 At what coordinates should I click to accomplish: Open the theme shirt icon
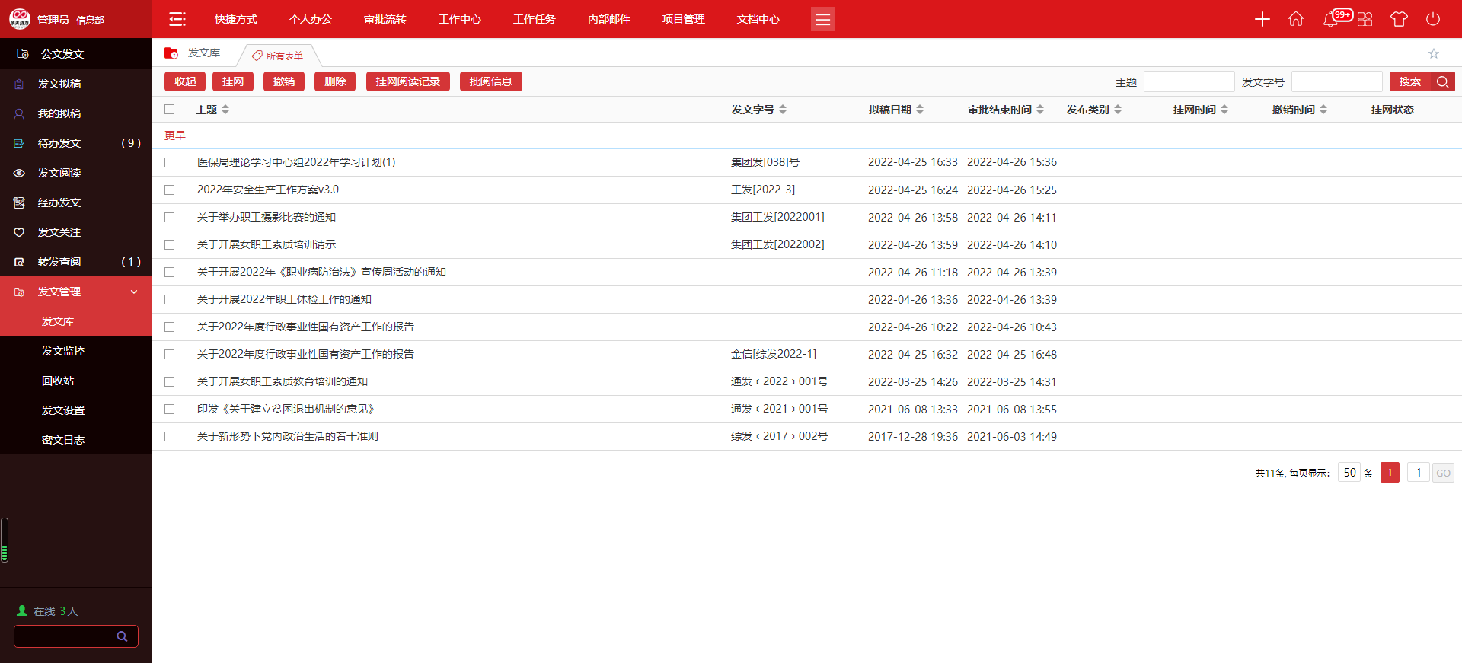click(1398, 19)
